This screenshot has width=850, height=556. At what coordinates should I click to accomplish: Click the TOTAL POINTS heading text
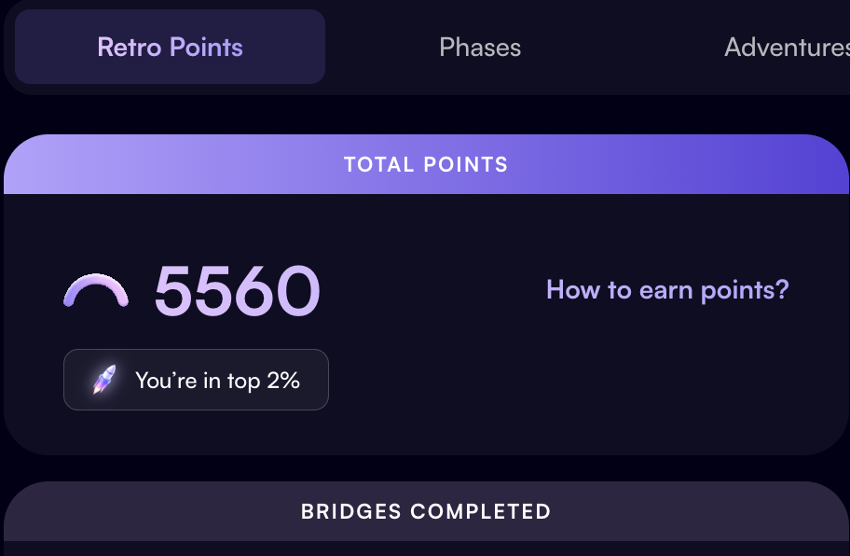click(426, 164)
